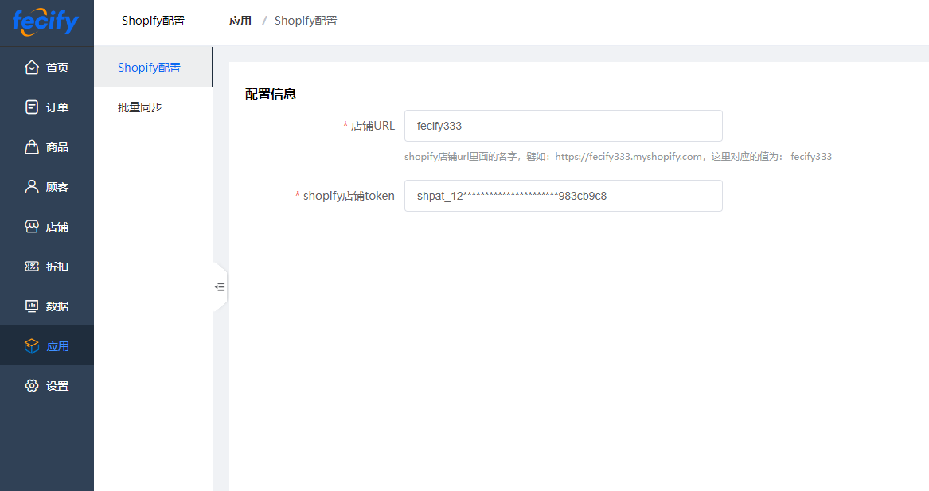Image resolution: width=929 pixels, height=491 pixels.
Task: Click the Shopify配置 submenu panel title
Action: [x=154, y=21]
